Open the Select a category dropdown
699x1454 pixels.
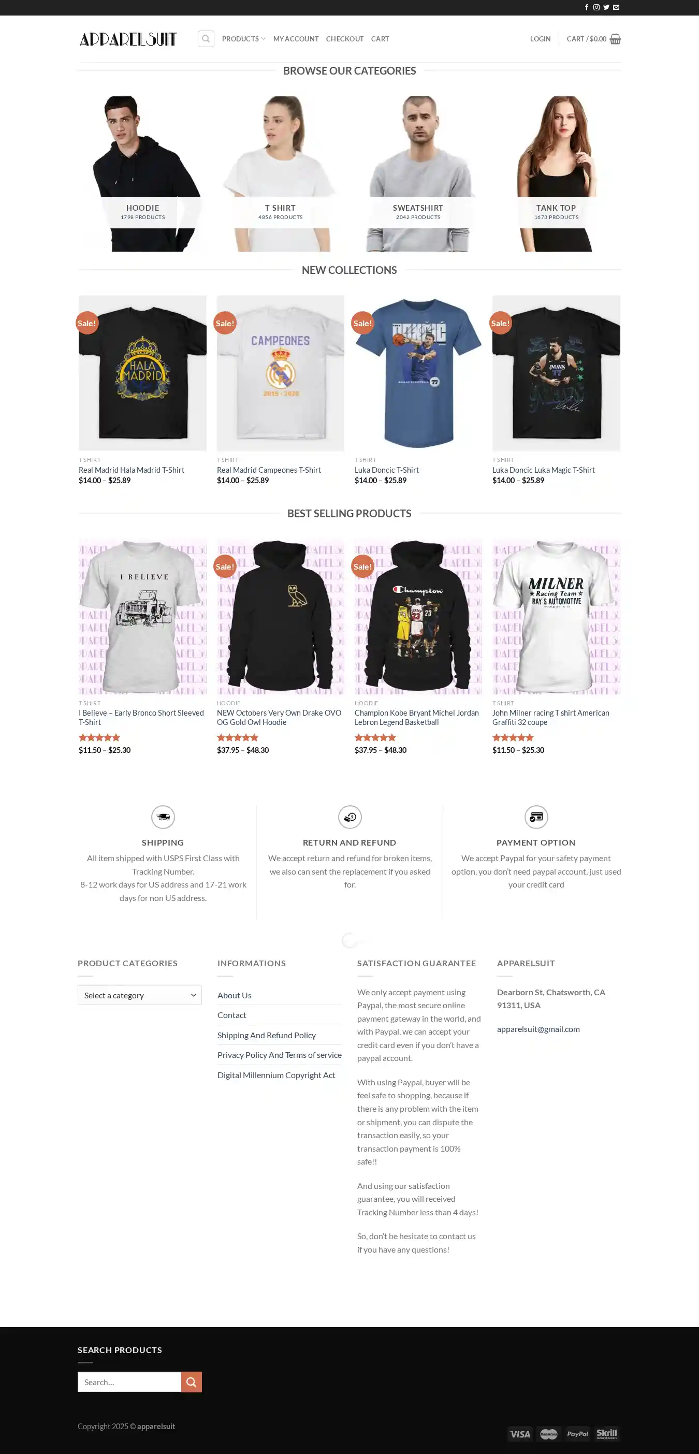point(139,995)
